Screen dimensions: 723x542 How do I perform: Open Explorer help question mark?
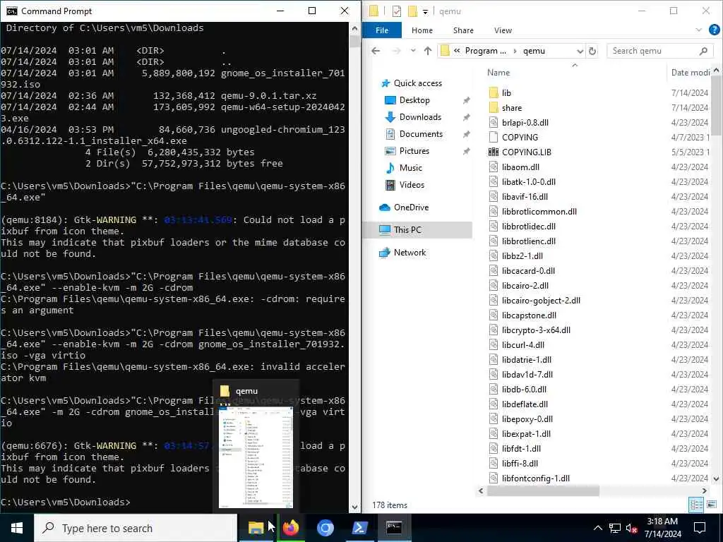(715, 30)
